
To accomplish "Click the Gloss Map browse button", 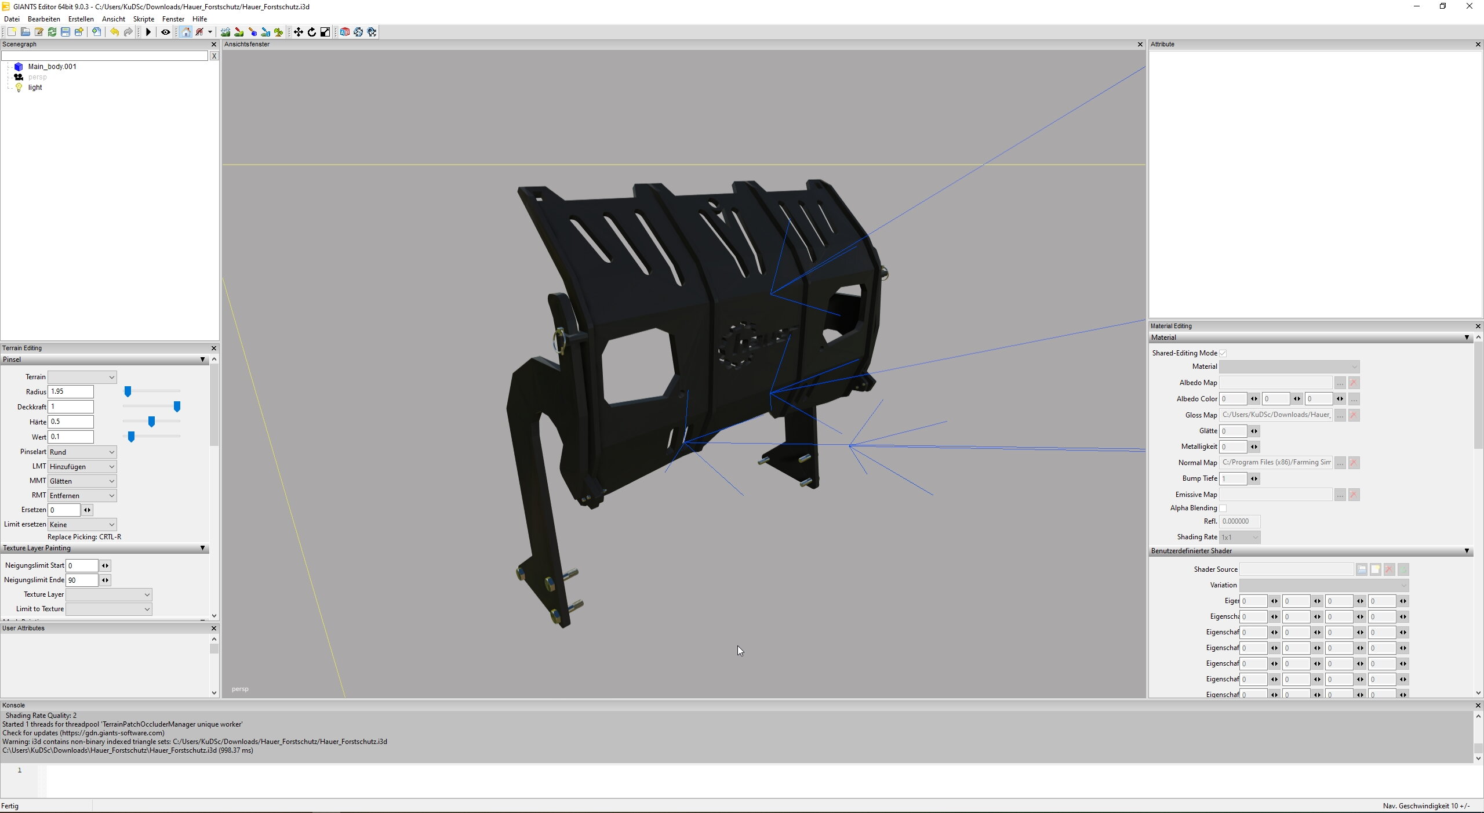I will coord(1340,415).
